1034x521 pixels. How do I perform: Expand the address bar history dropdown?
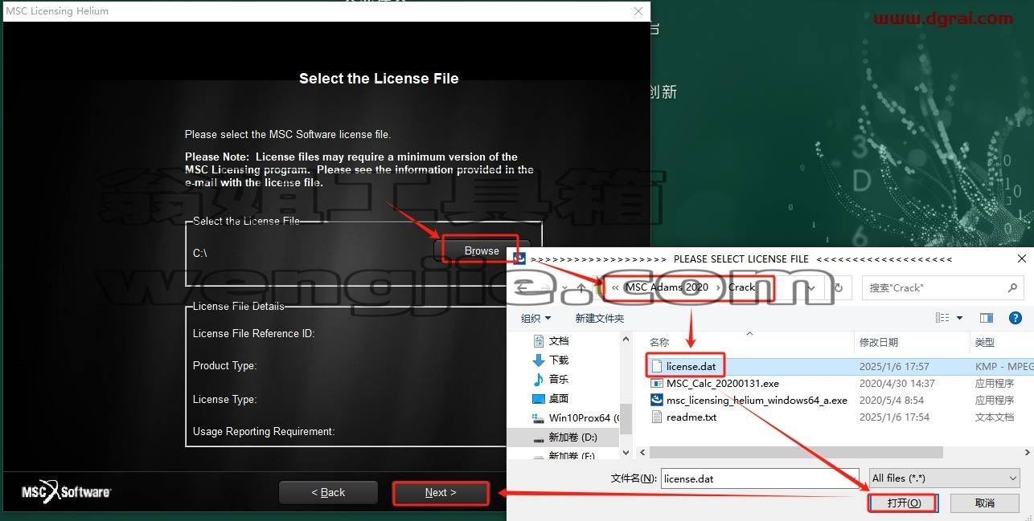click(x=812, y=287)
